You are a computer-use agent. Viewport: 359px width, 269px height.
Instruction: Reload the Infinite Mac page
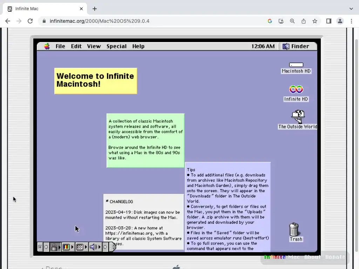(x=30, y=21)
